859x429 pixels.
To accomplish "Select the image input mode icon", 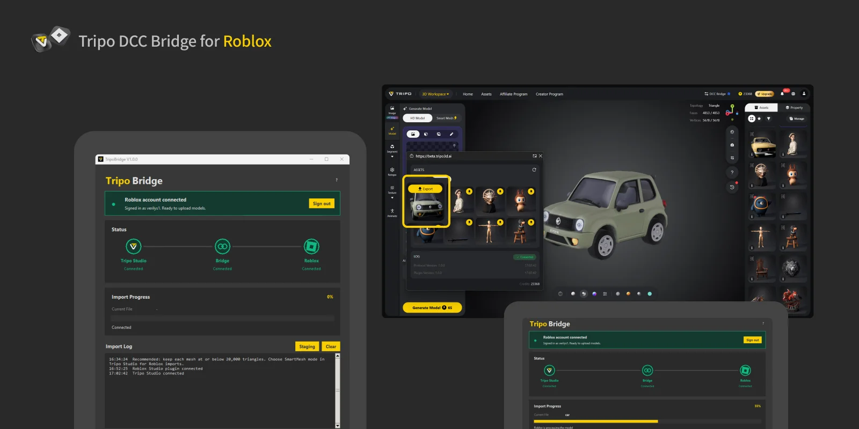I will (x=413, y=134).
